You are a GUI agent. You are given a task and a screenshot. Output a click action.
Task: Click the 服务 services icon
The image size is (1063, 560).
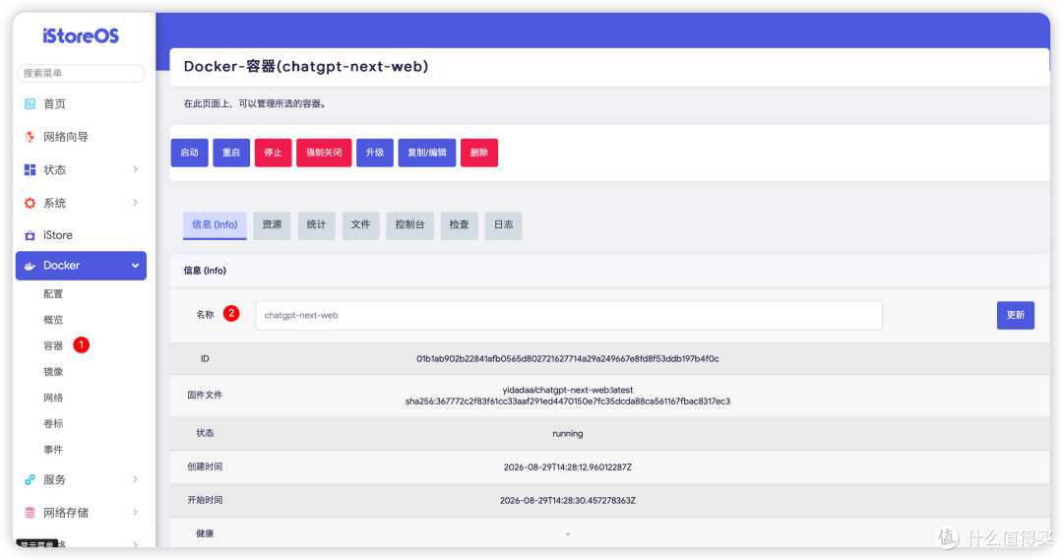point(30,479)
